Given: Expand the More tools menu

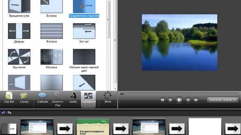Looking at the screenshot, I should pos(108,97).
